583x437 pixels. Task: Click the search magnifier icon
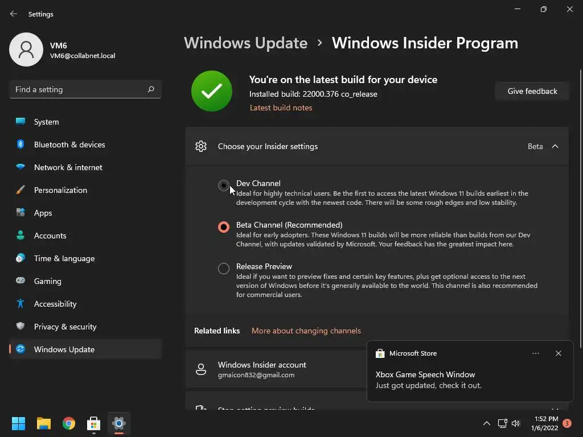tap(150, 89)
